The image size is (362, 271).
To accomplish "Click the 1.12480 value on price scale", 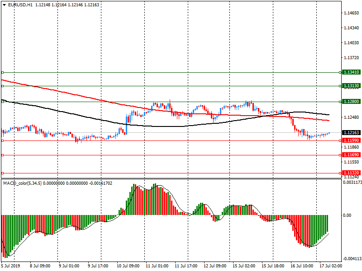I will coord(352,117).
